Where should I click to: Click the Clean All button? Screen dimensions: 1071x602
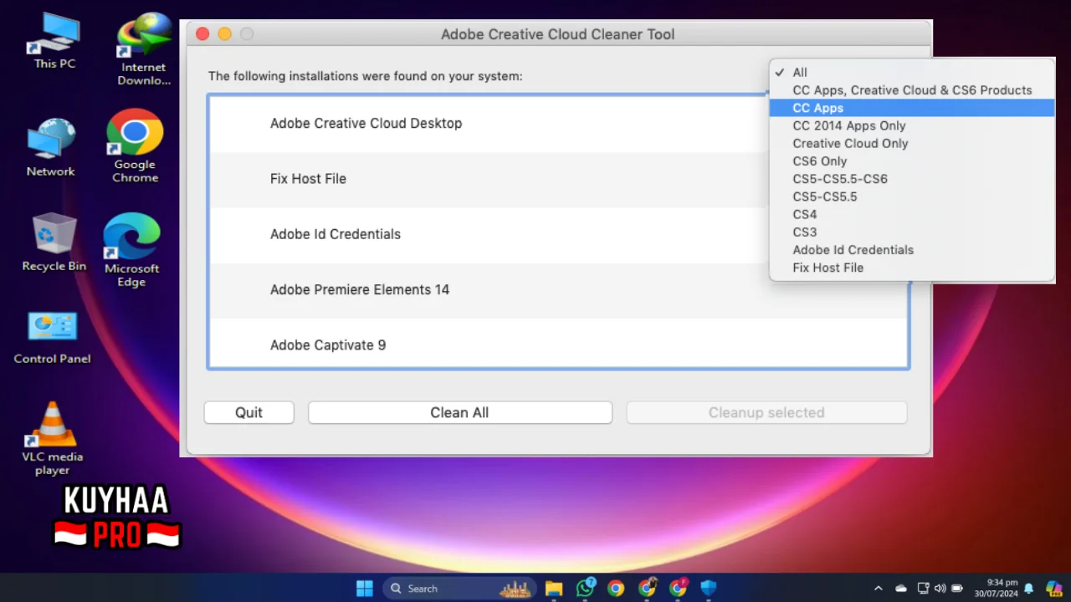460,412
